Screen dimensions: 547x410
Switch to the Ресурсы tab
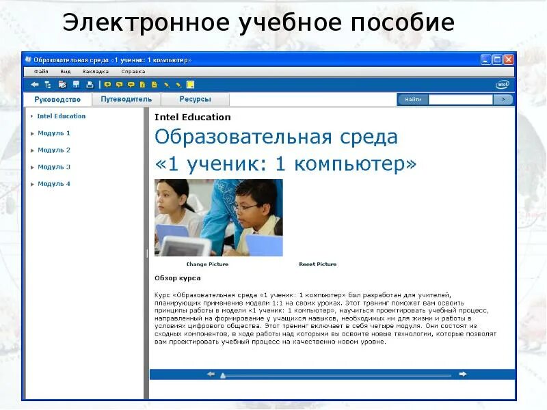tap(195, 99)
